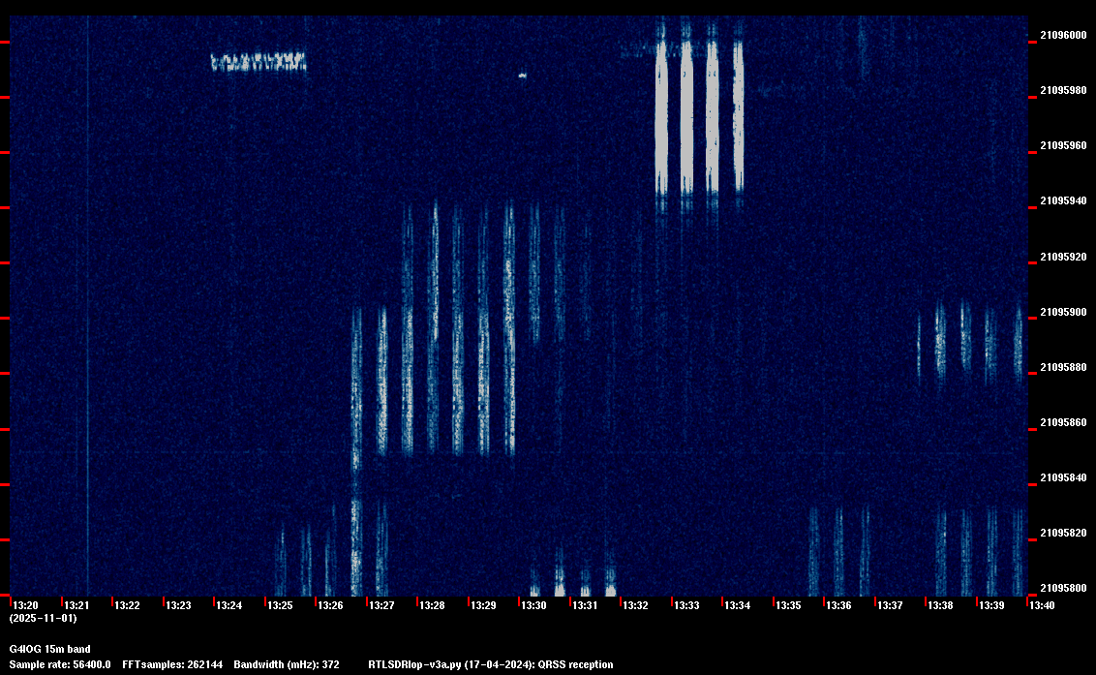
Task: Click the 13:33 time axis label
Action: pos(687,605)
